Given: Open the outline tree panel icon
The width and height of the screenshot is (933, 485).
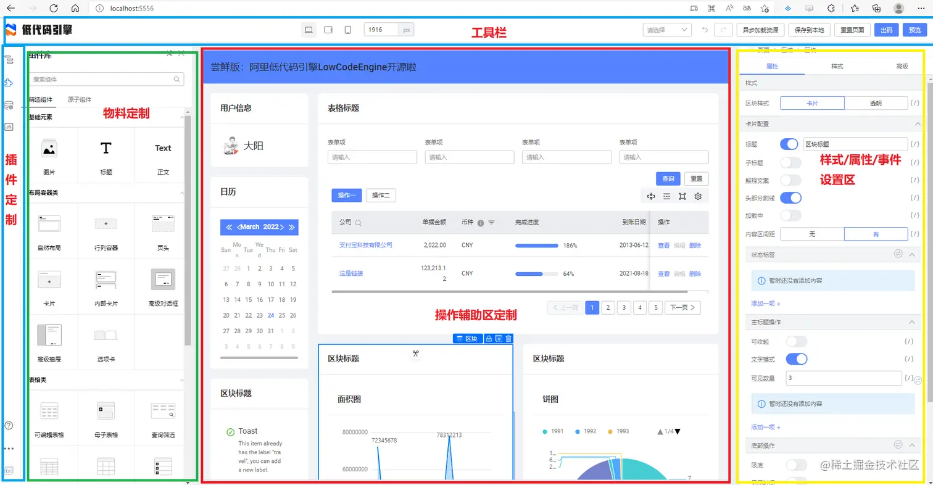Looking at the screenshot, I should tap(9, 60).
